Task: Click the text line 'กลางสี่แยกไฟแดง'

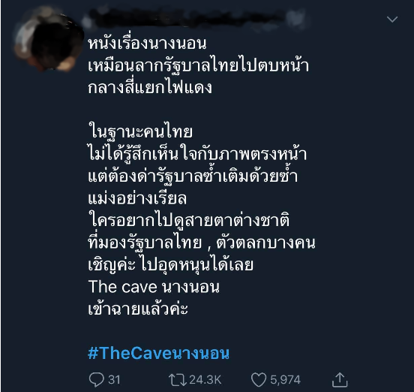Action: click(150, 87)
